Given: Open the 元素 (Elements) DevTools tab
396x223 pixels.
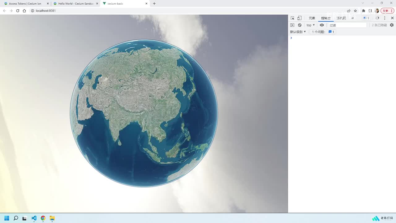Looking at the screenshot, I should pos(312,18).
